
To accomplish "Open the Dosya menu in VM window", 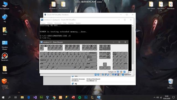I will coord(43,23).
